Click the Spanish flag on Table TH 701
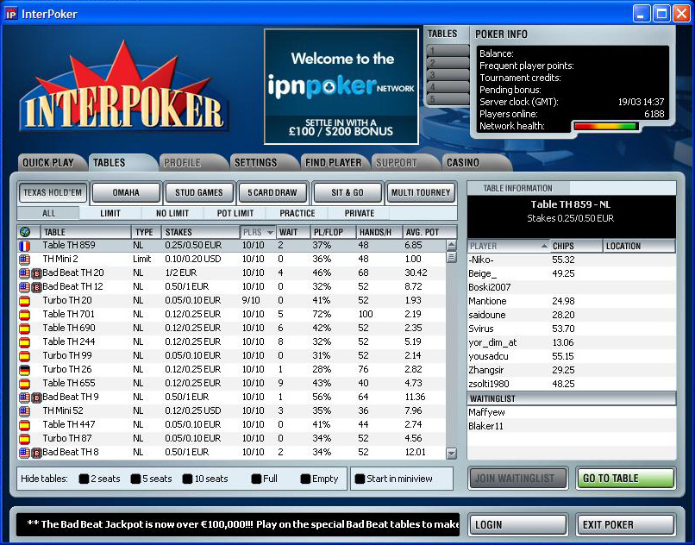695x545 pixels. [x=24, y=315]
